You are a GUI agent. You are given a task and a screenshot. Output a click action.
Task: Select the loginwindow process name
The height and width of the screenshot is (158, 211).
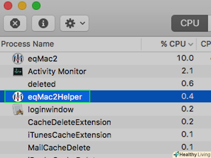[x=51, y=110]
